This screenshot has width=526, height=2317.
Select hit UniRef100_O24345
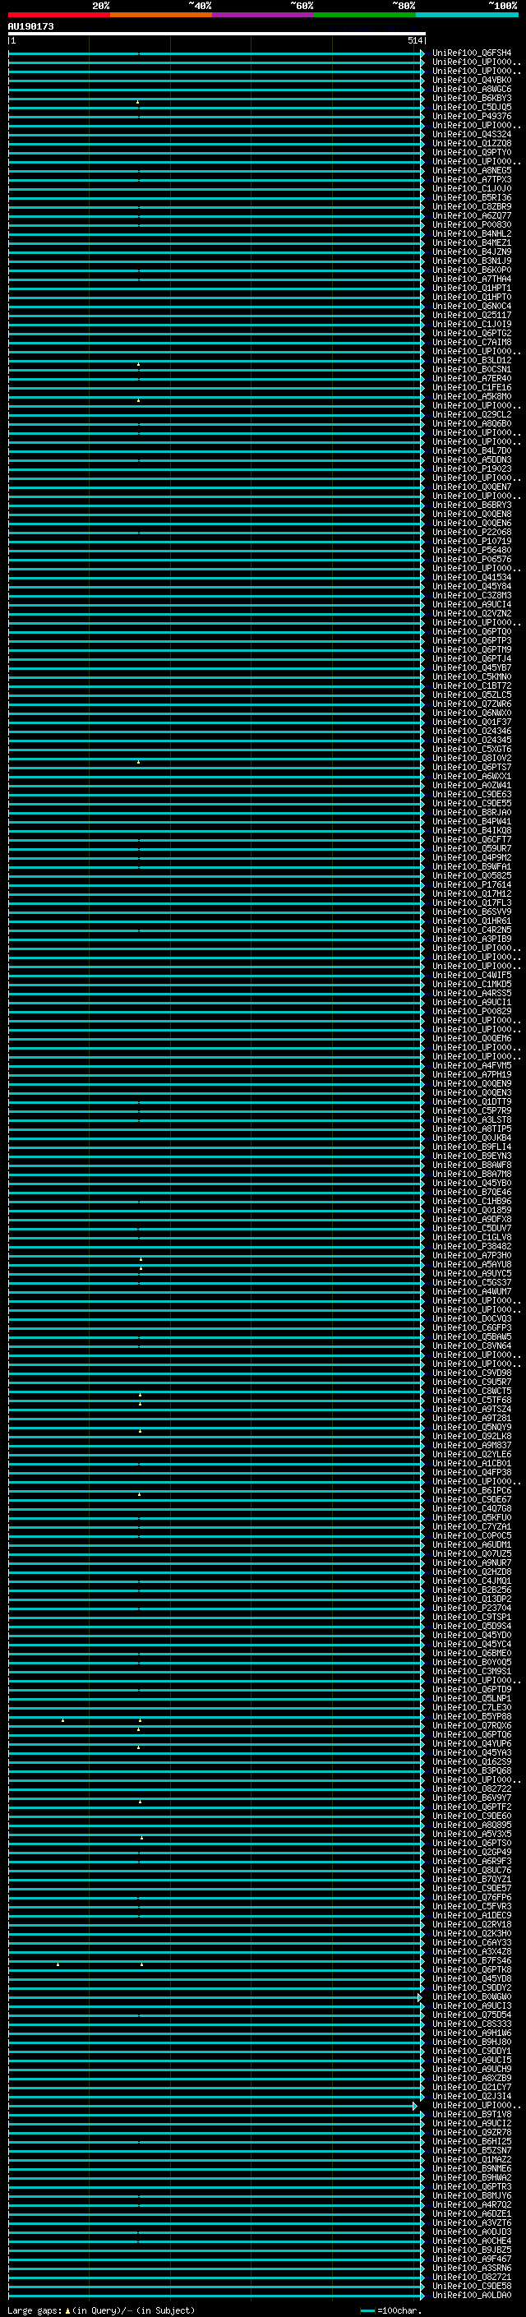(472, 740)
